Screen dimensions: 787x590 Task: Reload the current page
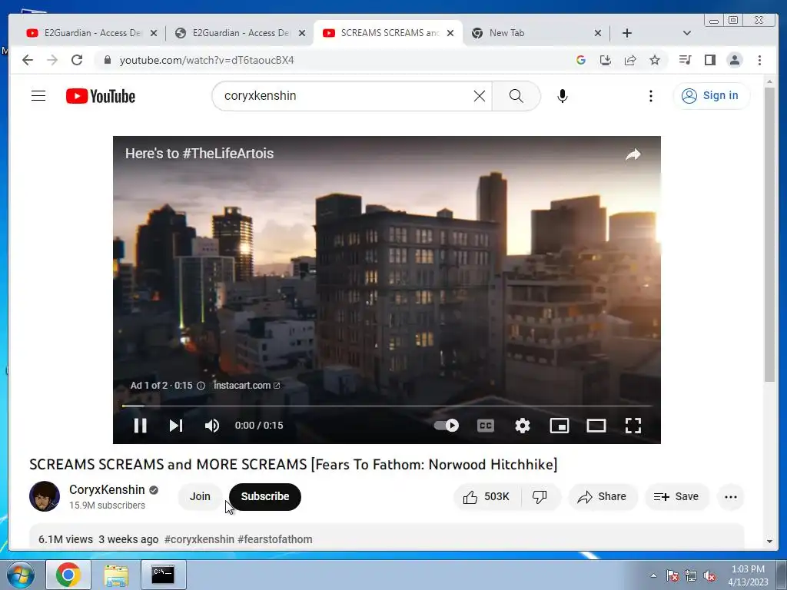coord(77,60)
